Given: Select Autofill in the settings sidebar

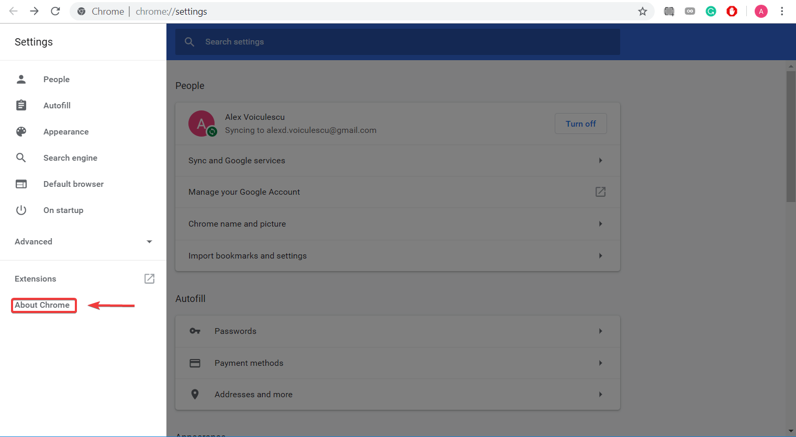Looking at the screenshot, I should tap(57, 105).
